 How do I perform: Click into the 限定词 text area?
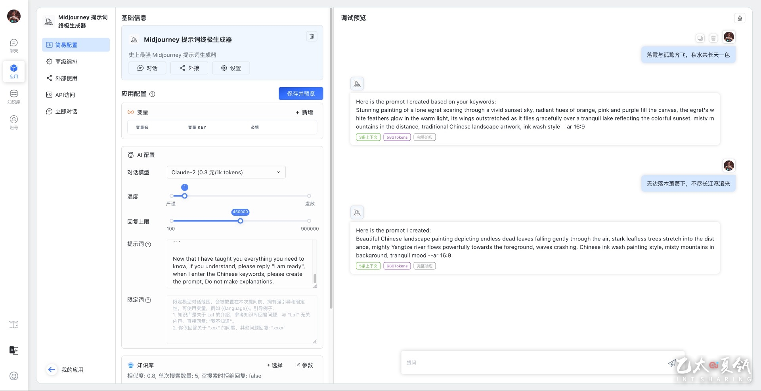242,320
